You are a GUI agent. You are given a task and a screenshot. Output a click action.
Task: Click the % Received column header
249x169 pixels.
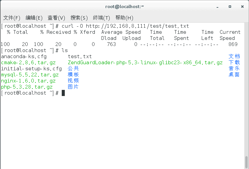point(55,32)
